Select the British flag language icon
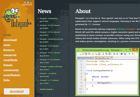This screenshot has height=97, width=140. (25, 2)
